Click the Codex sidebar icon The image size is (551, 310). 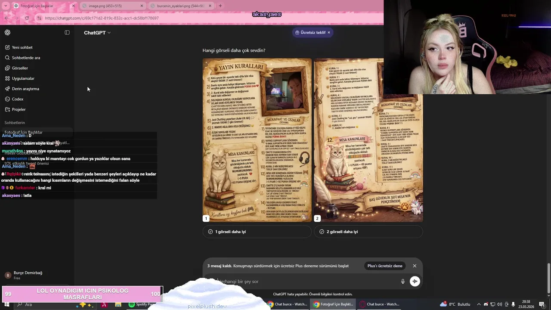[8, 99]
